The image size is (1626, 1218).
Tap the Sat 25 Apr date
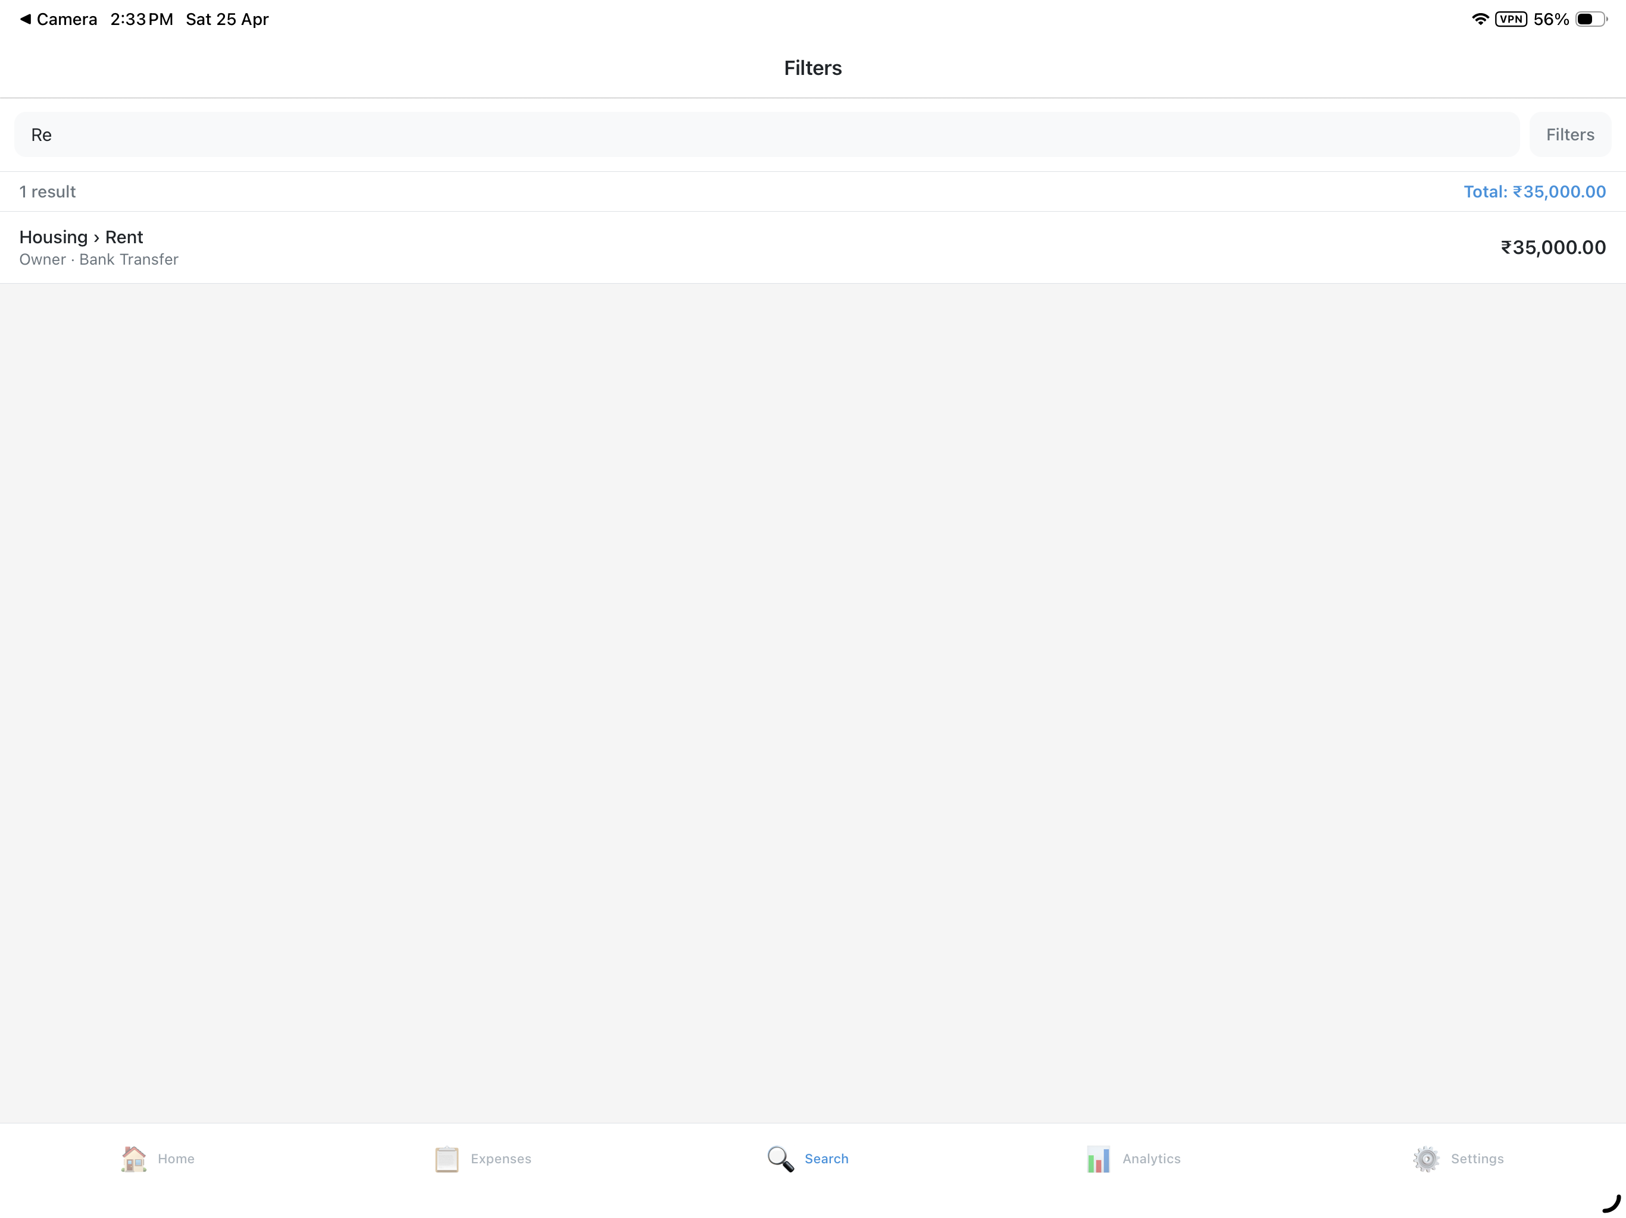point(227,19)
